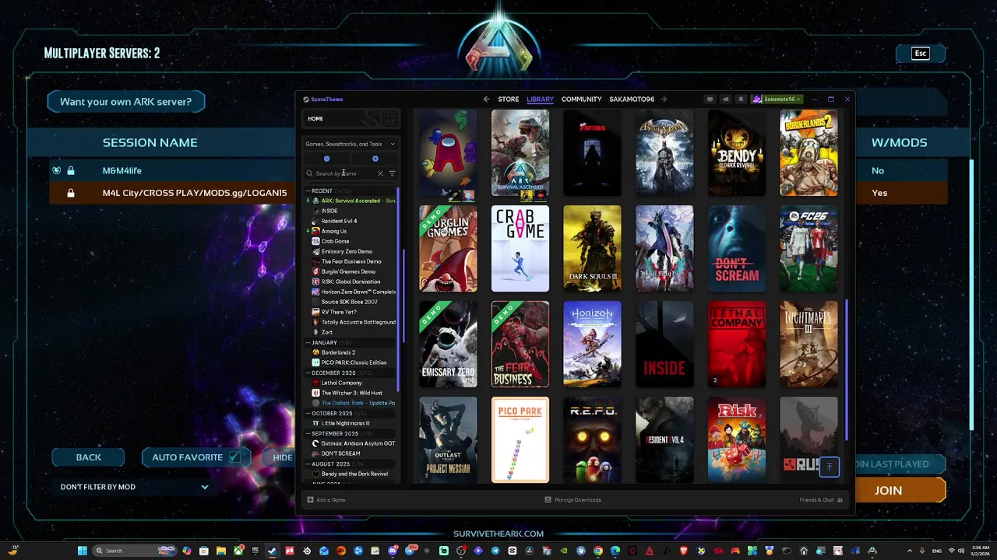
Task: Click the Esc button
Action: point(921,53)
